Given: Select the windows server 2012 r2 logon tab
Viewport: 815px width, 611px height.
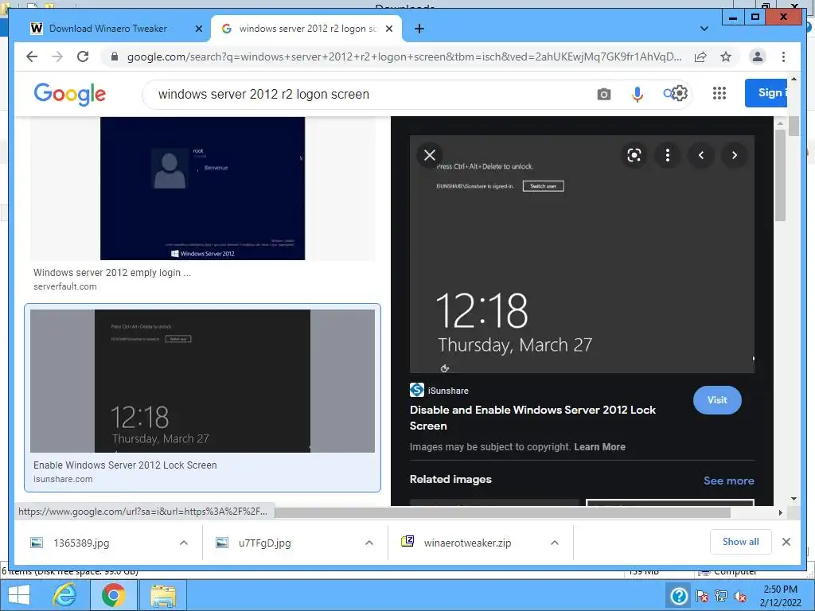Looking at the screenshot, I should click(x=307, y=29).
